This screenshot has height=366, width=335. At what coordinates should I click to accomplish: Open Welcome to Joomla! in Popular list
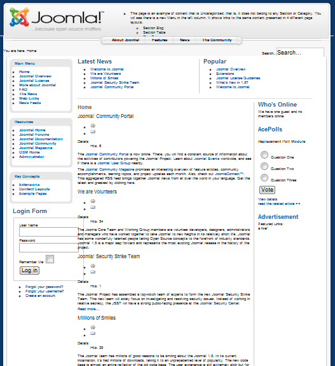tap(233, 87)
